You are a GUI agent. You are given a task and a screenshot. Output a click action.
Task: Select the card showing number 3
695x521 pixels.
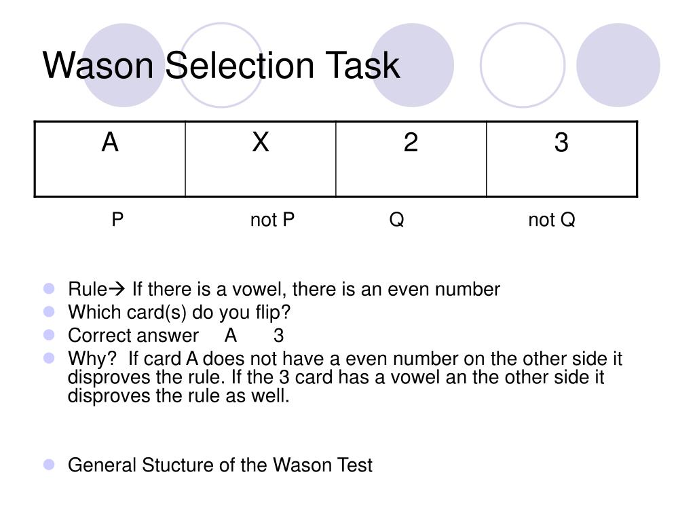(561, 159)
